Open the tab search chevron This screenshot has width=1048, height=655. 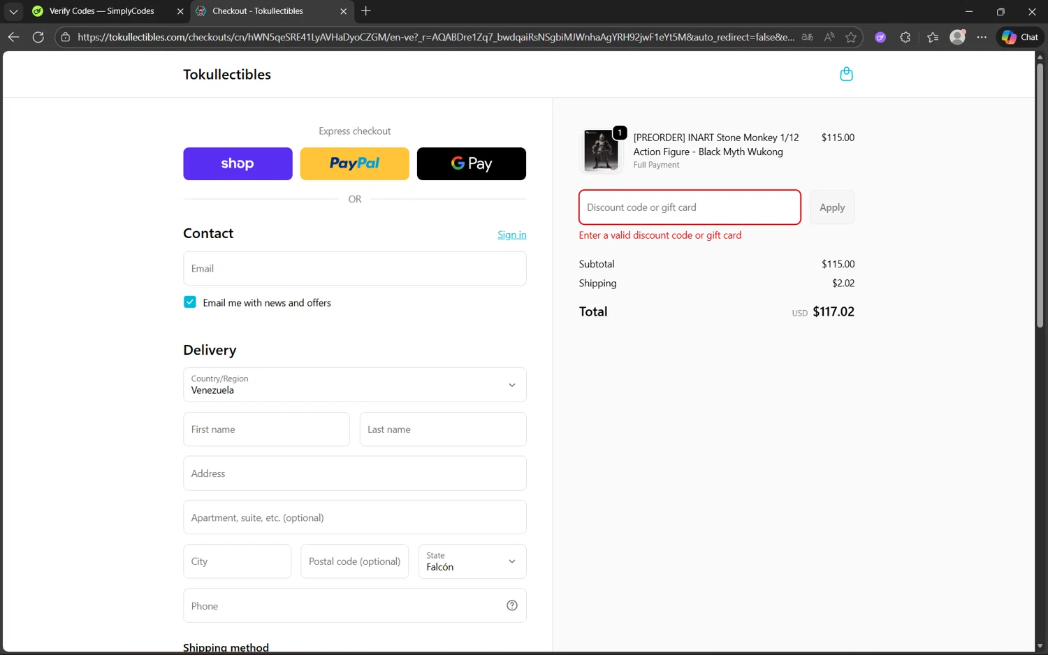tap(13, 11)
